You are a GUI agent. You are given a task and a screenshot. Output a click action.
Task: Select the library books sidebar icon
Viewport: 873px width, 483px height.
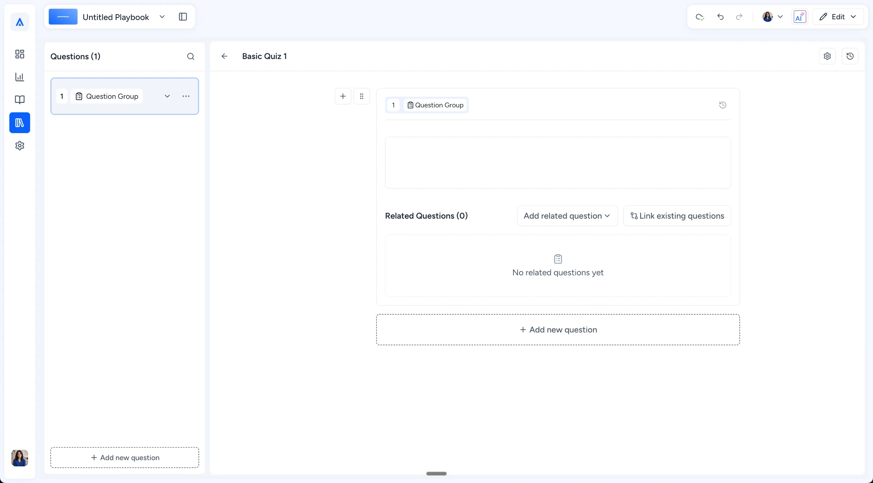click(x=20, y=123)
